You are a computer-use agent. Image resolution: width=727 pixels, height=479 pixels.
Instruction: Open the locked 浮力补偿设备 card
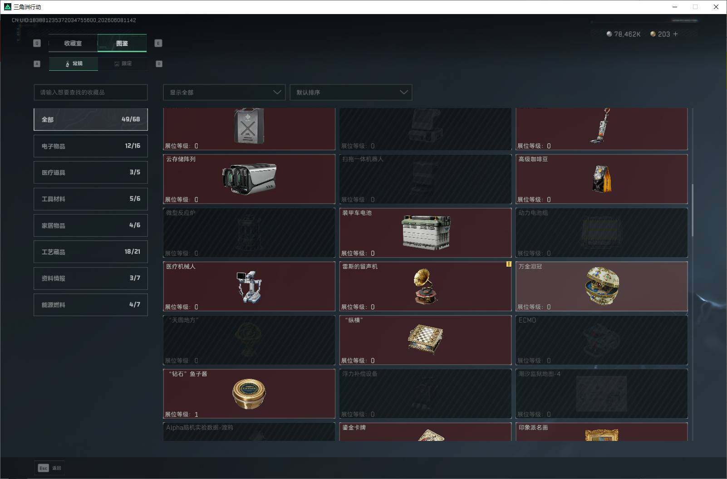tap(425, 394)
